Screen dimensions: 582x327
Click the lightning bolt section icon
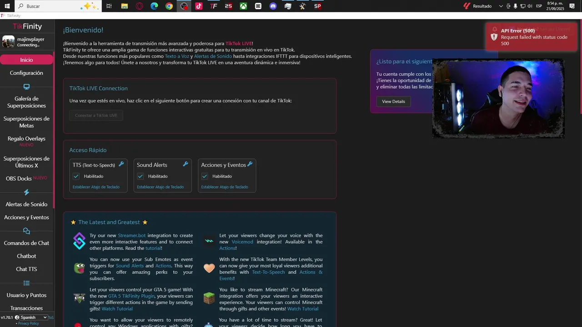coord(26,193)
